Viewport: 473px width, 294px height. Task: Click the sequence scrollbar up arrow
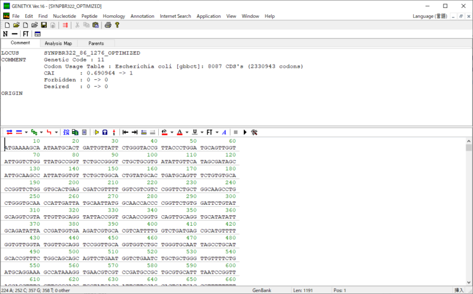tap(469, 141)
